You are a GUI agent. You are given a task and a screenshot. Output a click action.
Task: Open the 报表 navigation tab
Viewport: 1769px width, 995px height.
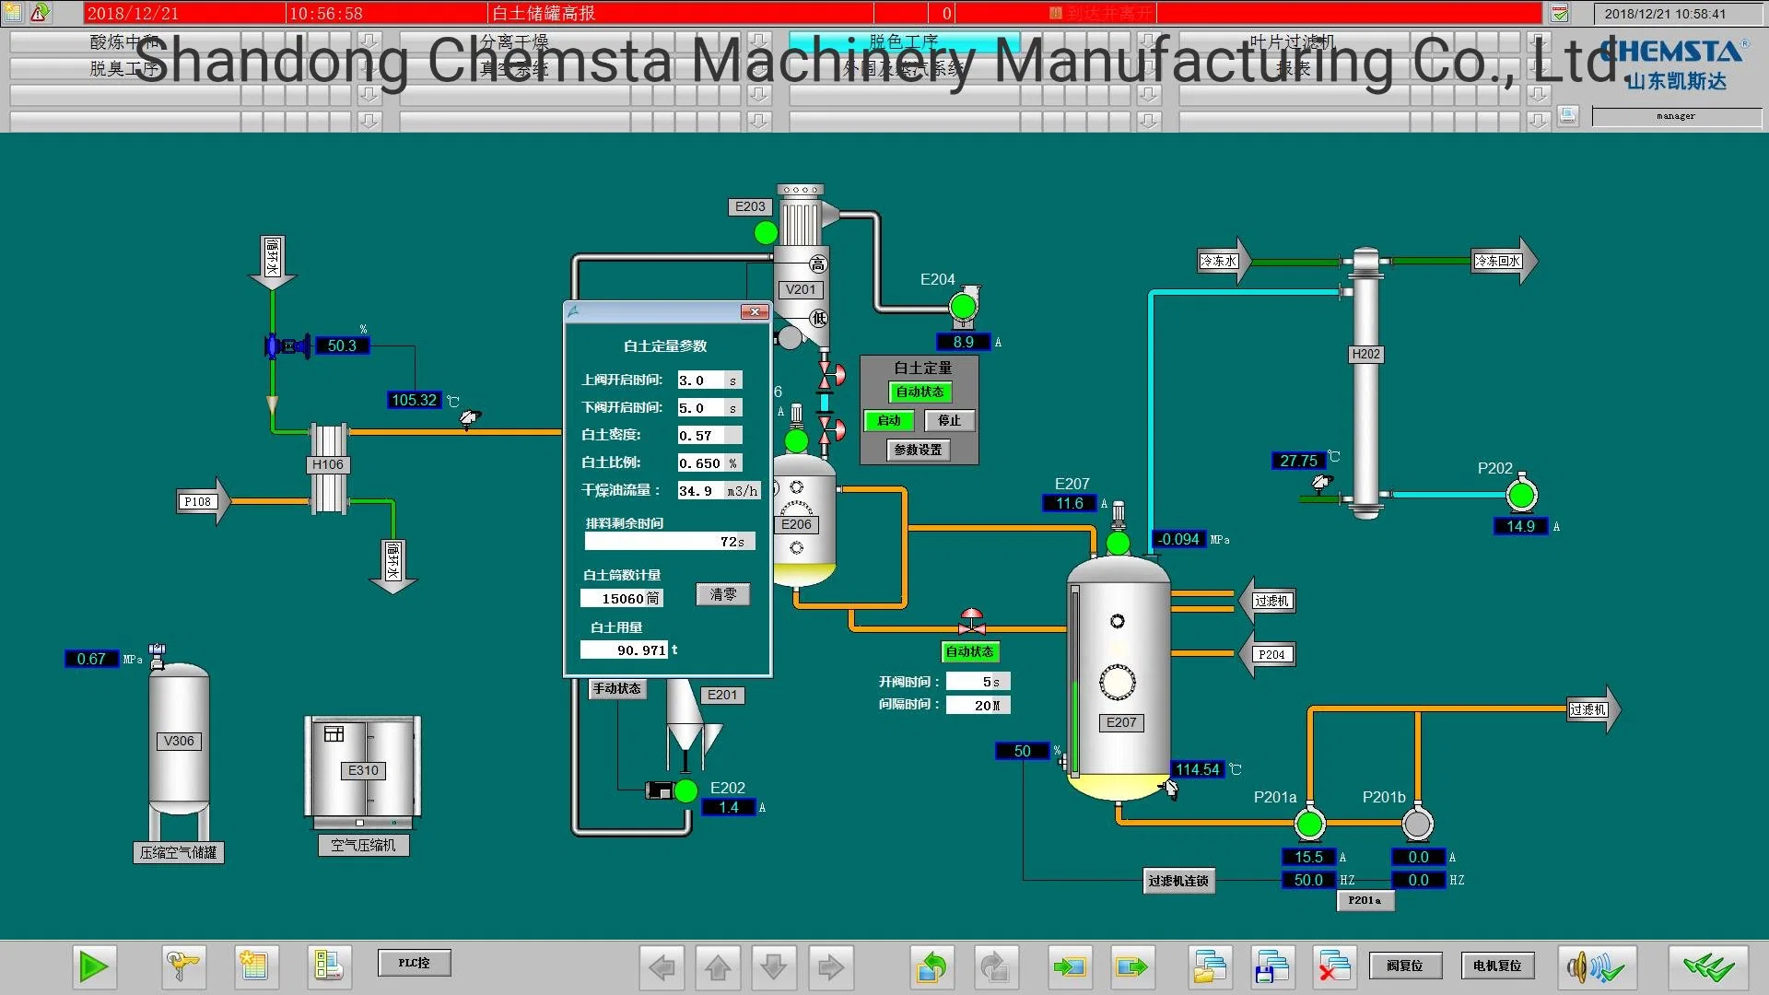click(x=1294, y=68)
